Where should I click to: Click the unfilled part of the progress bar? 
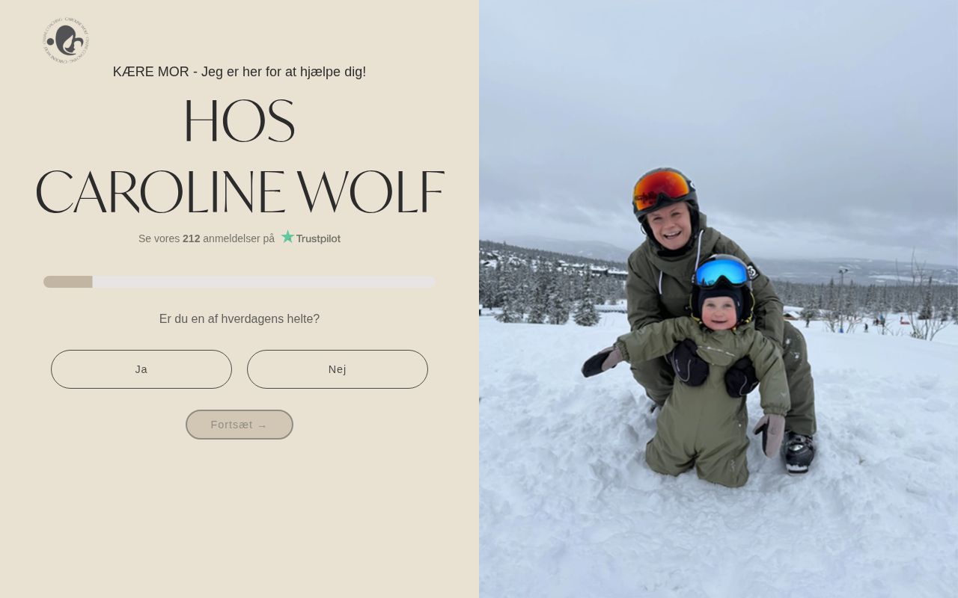point(263,282)
